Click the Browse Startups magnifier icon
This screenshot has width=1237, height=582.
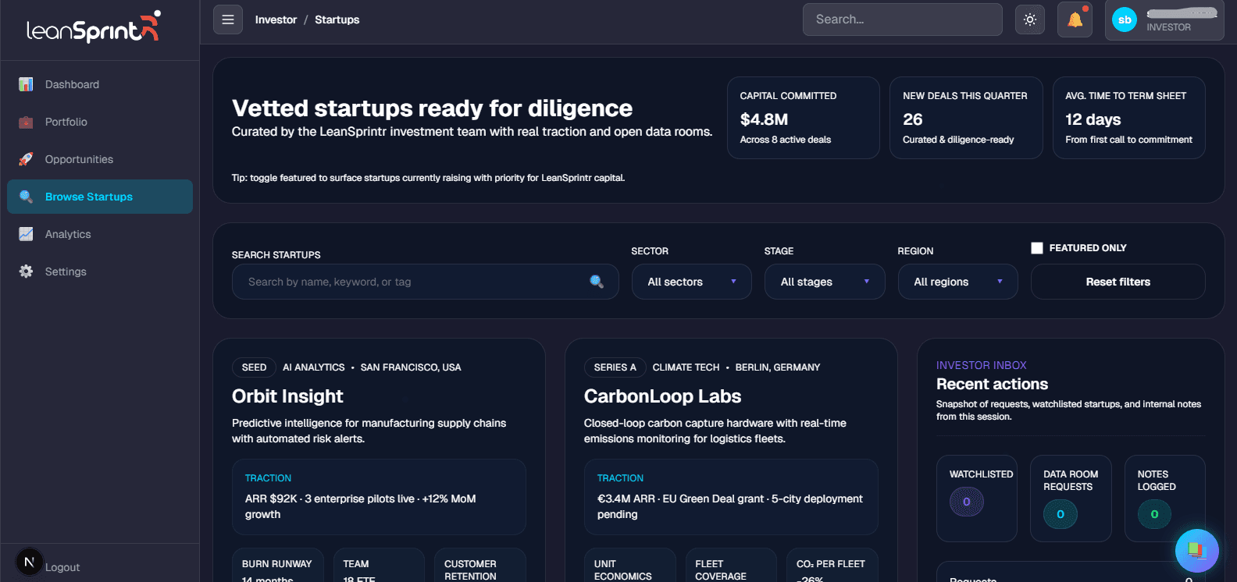point(26,197)
